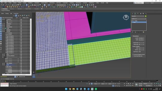Click Maximize Viewport Toggle icon

pos(160,86)
